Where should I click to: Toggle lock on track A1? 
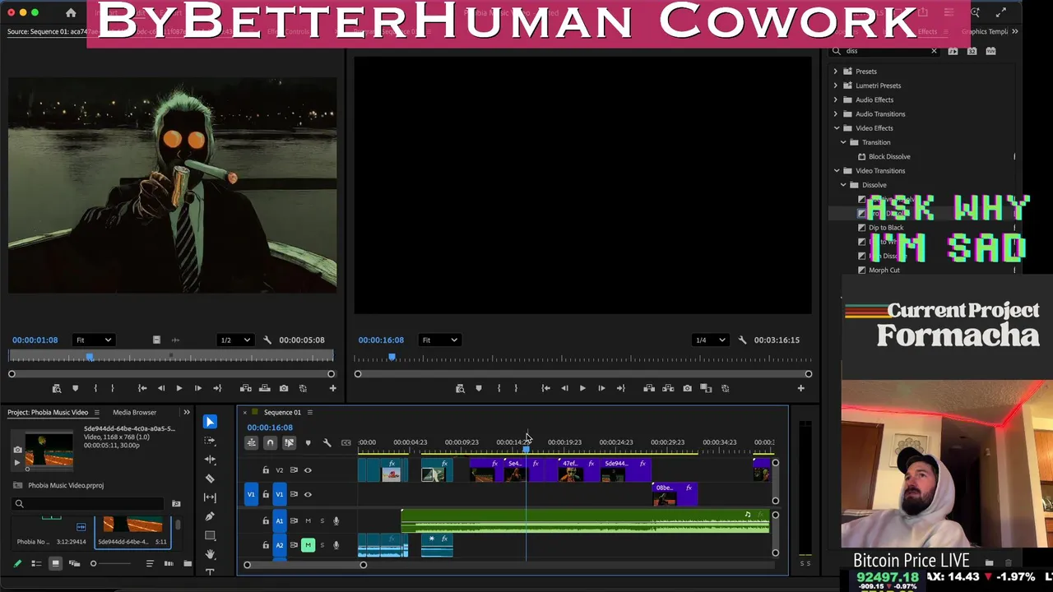[x=265, y=520]
